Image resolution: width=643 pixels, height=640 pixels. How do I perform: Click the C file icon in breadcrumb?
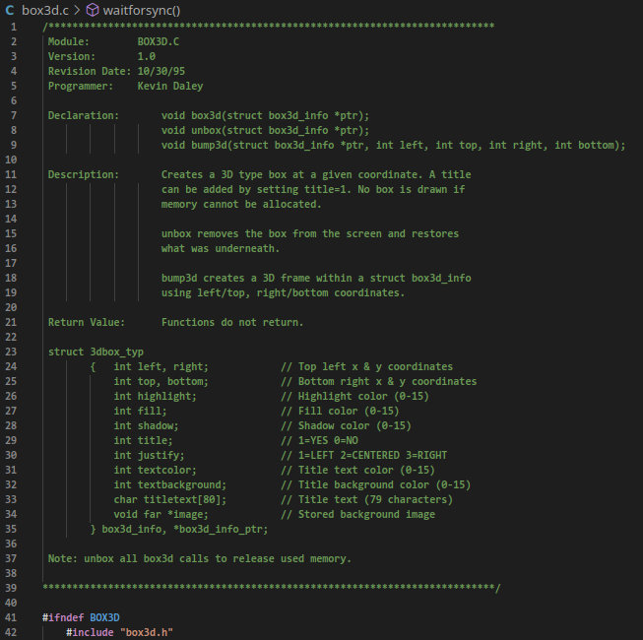pos(10,9)
